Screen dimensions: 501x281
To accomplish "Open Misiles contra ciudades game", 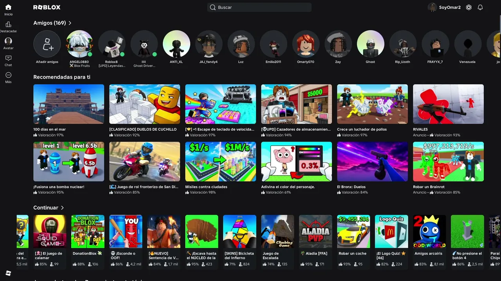I will 220,162.
